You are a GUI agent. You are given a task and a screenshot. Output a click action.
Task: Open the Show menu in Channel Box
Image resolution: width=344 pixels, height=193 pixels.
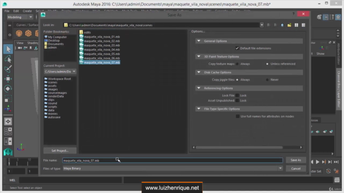click(320, 54)
